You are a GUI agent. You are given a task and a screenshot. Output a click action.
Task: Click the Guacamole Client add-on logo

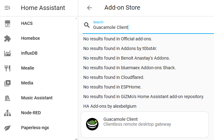[x=92, y=124]
